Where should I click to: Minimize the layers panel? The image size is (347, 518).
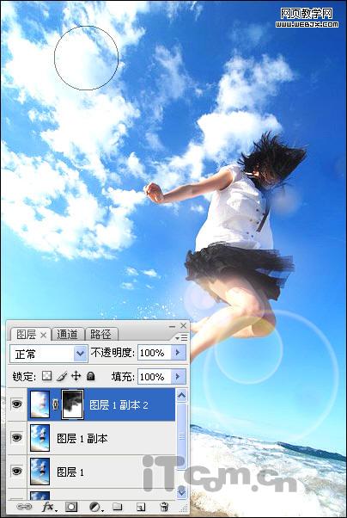pyautogui.click(x=172, y=326)
